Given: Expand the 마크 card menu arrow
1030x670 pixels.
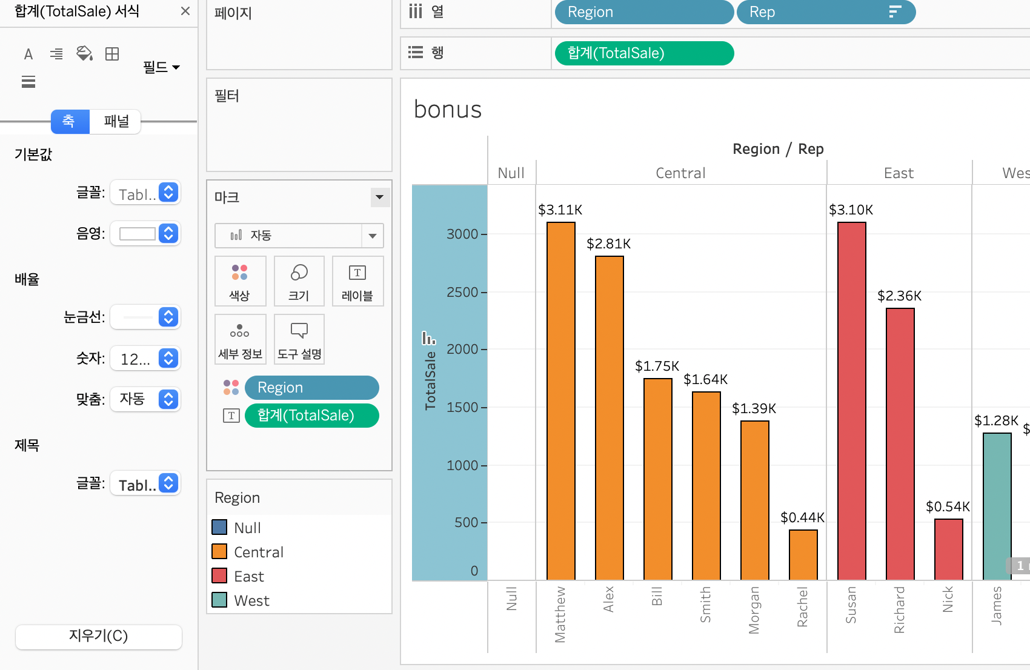Looking at the screenshot, I should coord(379,197).
